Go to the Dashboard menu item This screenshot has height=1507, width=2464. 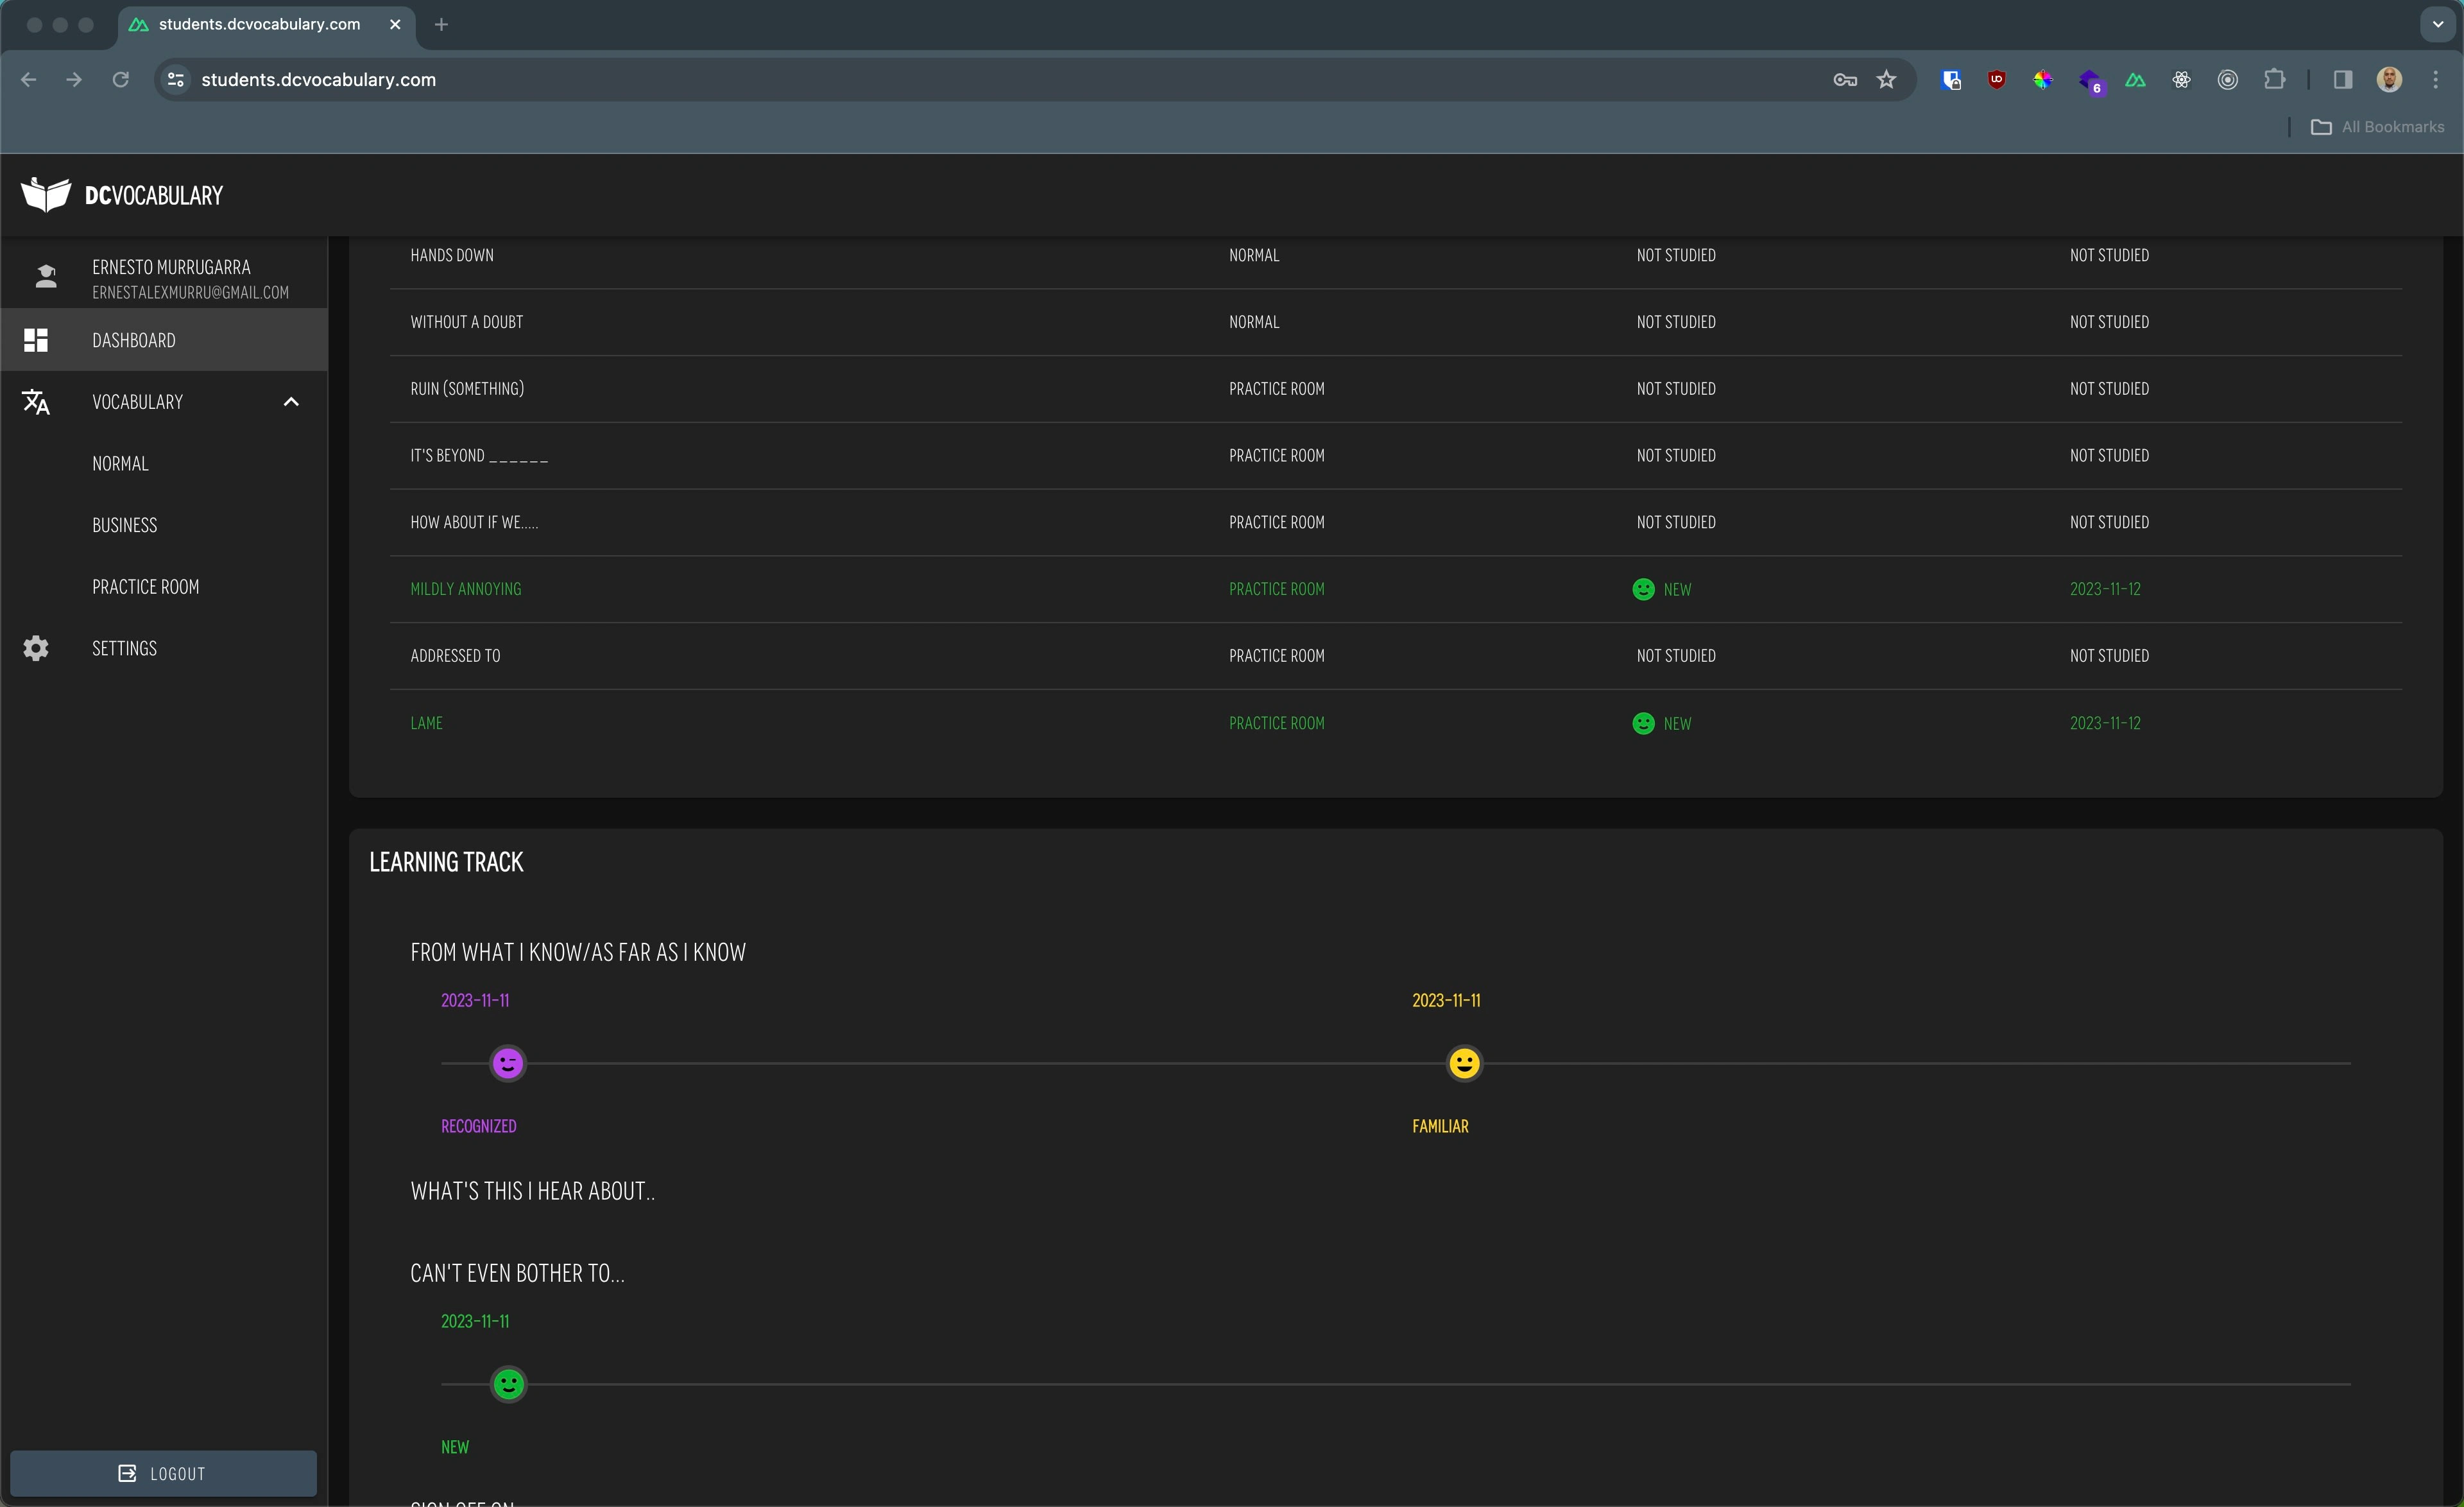tap(164, 340)
